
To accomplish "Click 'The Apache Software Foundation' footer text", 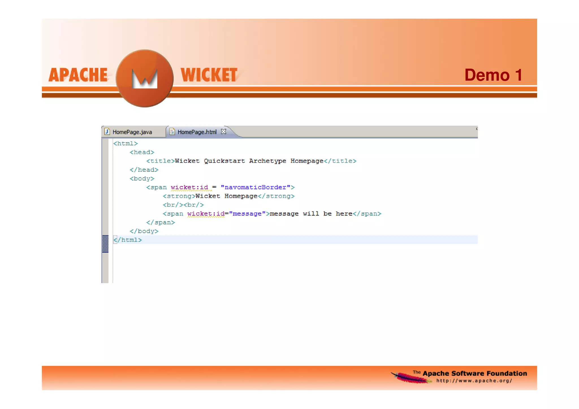I will click(470, 373).
